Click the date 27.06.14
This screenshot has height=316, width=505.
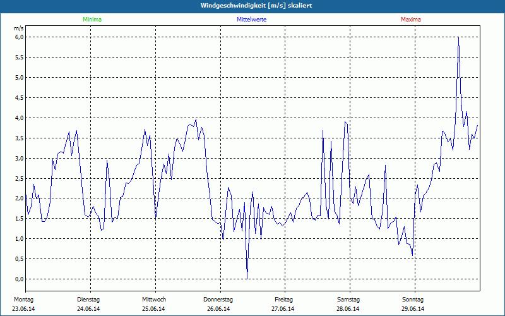[x=283, y=309]
